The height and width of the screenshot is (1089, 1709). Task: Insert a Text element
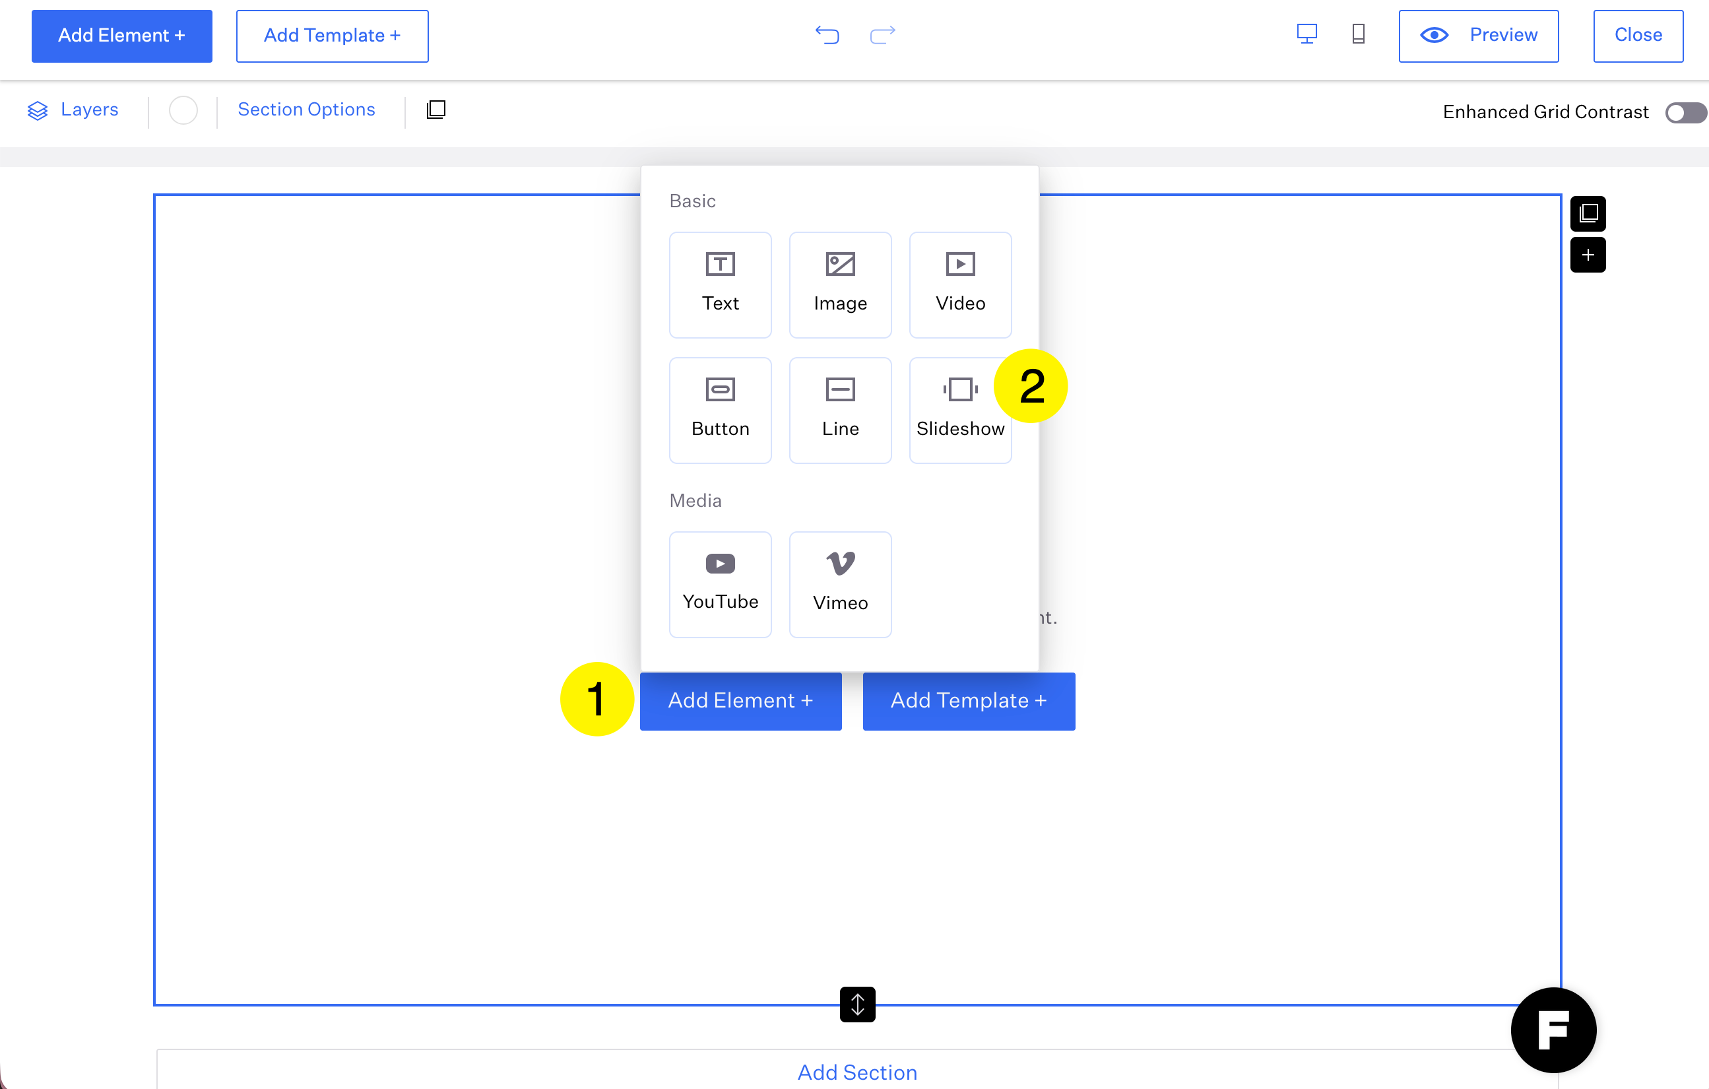click(x=720, y=284)
